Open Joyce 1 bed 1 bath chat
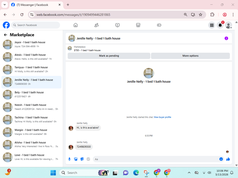 click(31, 45)
